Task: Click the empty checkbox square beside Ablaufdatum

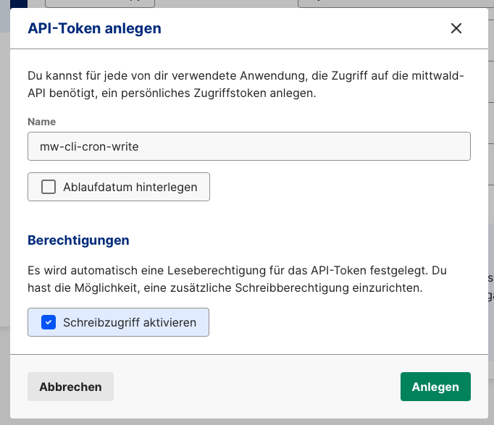Action: (x=49, y=187)
